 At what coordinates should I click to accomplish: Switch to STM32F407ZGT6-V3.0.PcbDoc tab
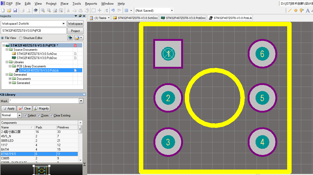(x=183, y=18)
